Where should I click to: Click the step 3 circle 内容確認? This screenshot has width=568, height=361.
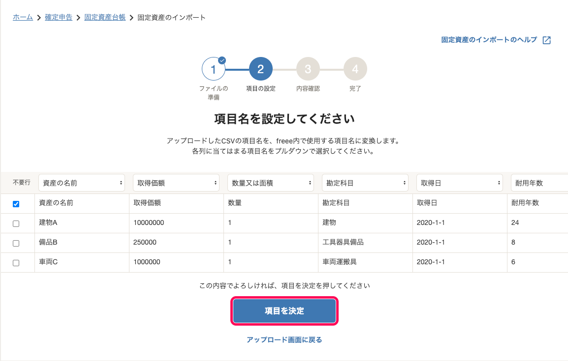click(308, 69)
